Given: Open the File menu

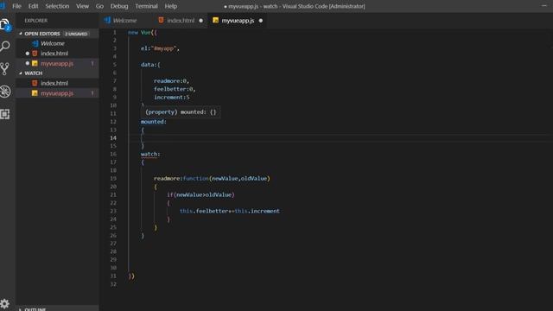Looking at the screenshot, I should tap(16, 6).
